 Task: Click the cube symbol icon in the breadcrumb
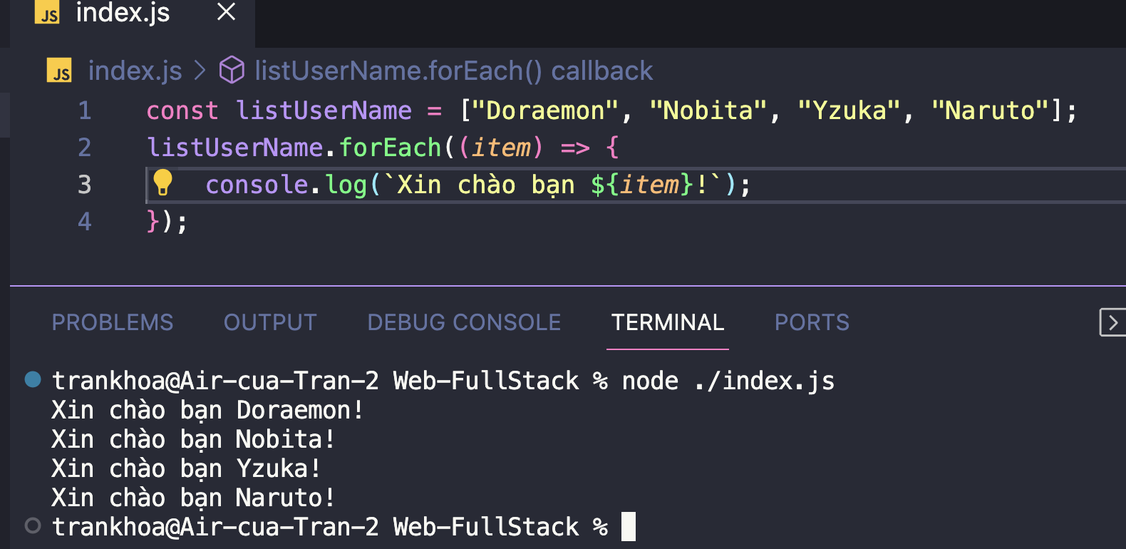pyautogui.click(x=232, y=71)
